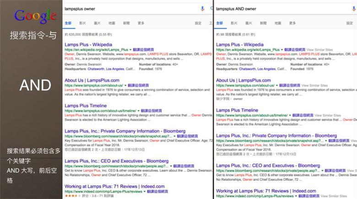The width and height of the screenshot is (357, 199).
Task: Open the Indeed.com reviews result in the 'lampsplus owner' results
Action: [x=114, y=186]
